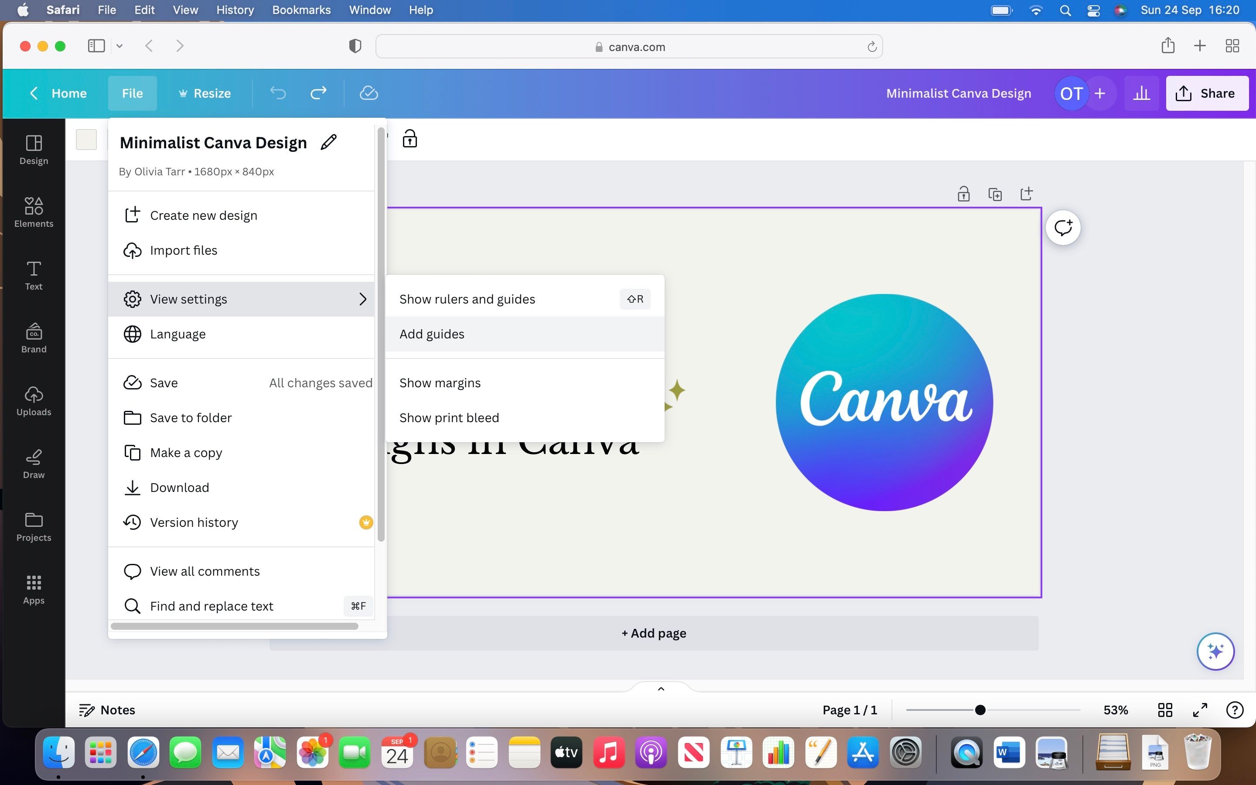Click the Share button
Image resolution: width=1256 pixels, height=785 pixels.
1207,93
